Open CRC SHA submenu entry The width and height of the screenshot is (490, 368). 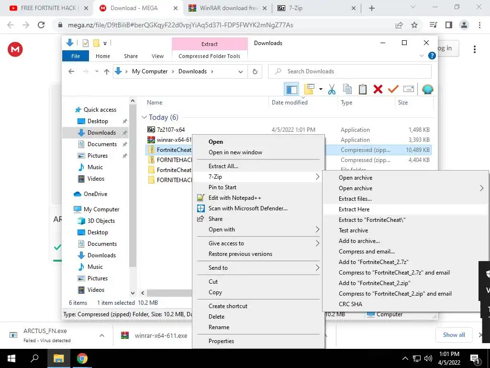(x=405, y=304)
